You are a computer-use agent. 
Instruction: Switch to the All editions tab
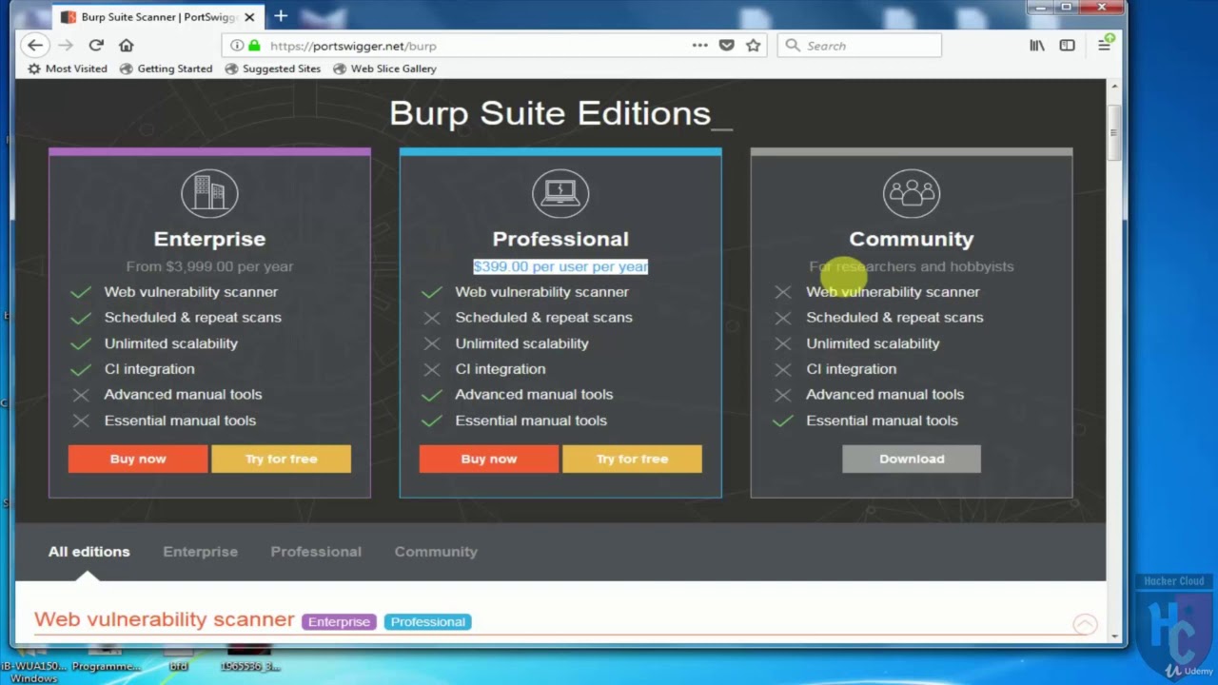click(89, 552)
